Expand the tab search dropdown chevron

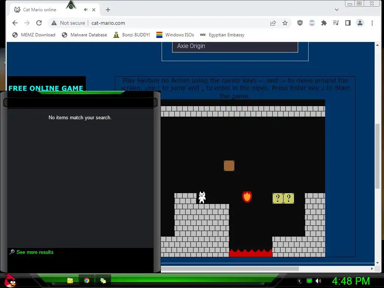click(336, 10)
